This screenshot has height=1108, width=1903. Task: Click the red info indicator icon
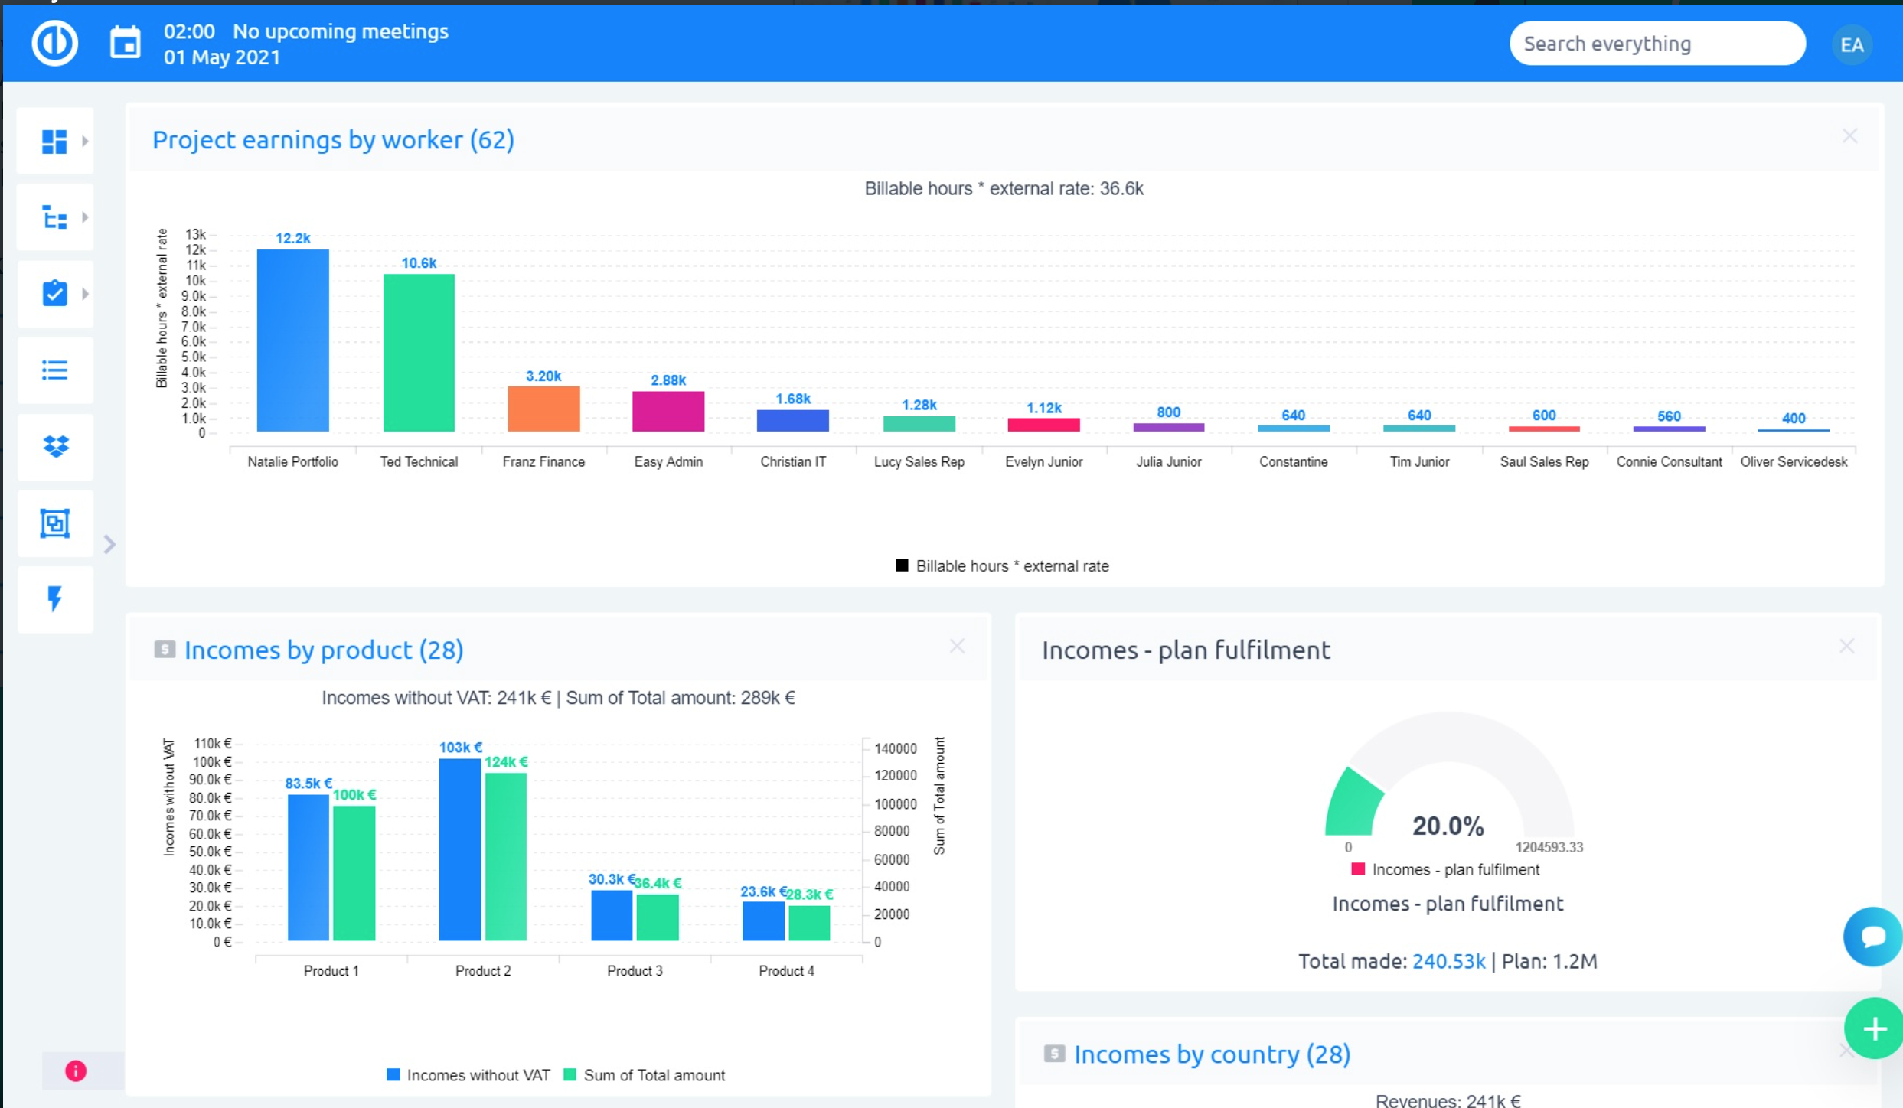click(75, 1071)
